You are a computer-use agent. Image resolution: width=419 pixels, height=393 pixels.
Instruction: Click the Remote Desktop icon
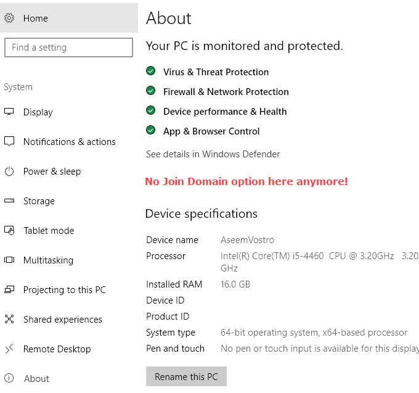(9, 349)
